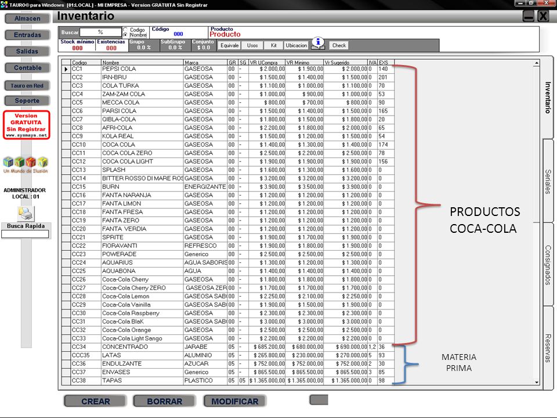Select the ENDULZANTE row
The width and height of the screenshot is (557, 418).
227,364
